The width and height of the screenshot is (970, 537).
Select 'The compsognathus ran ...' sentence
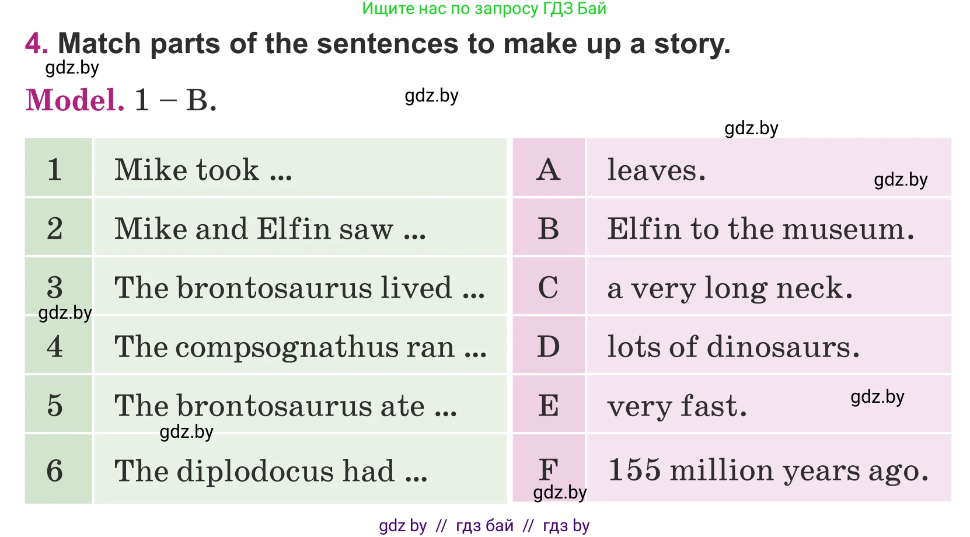pyautogui.click(x=300, y=347)
